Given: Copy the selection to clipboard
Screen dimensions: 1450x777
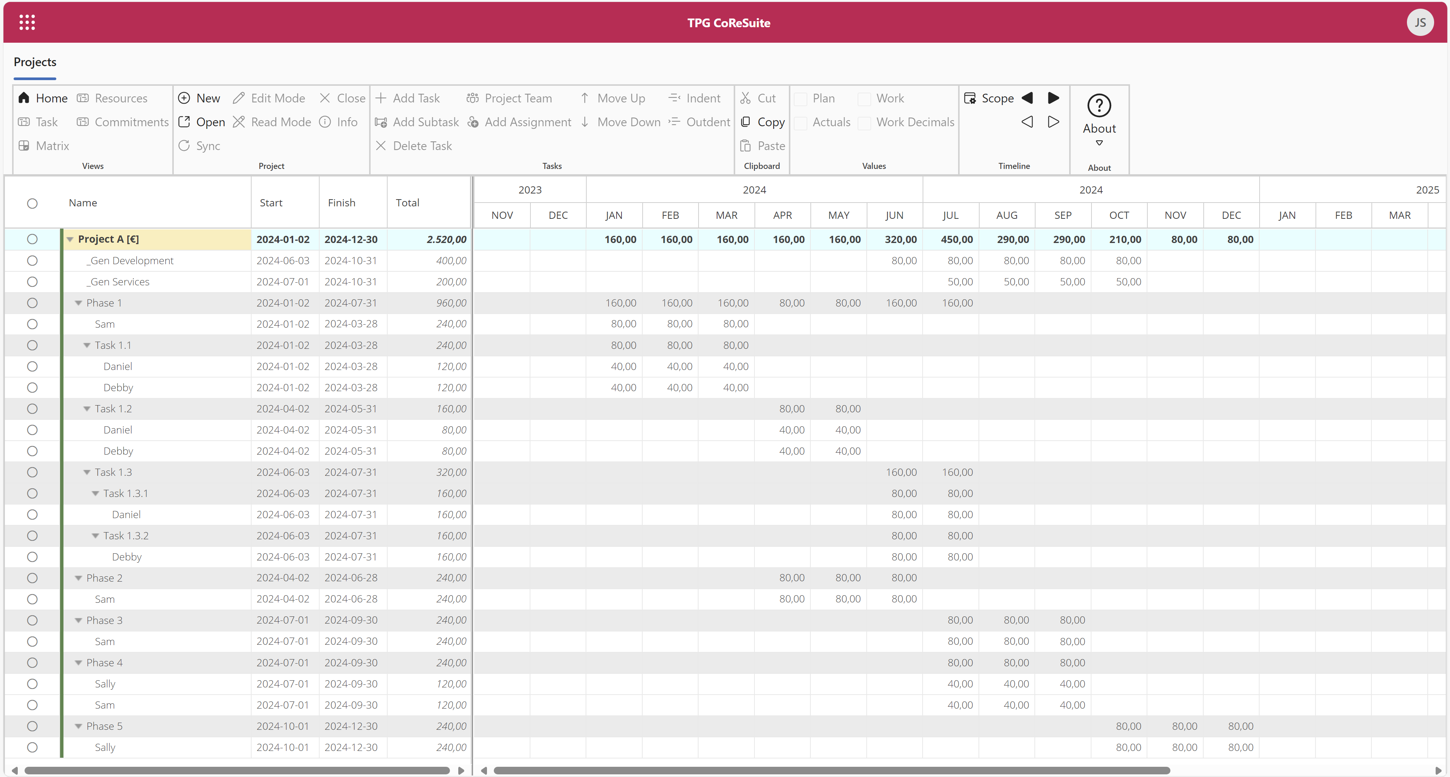Looking at the screenshot, I should [763, 122].
